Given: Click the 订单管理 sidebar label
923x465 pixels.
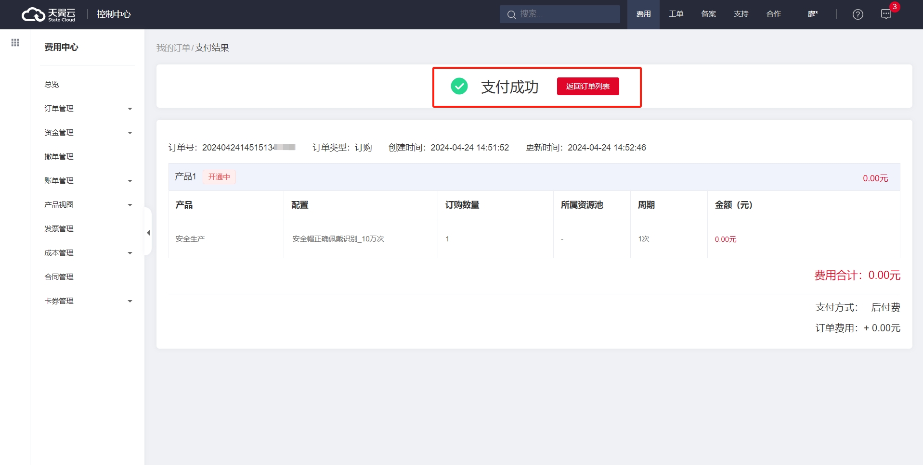Looking at the screenshot, I should point(59,108).
